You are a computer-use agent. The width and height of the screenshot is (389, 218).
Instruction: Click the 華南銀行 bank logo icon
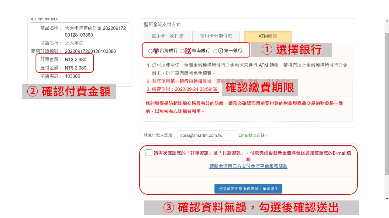click(x=188, y=51)
